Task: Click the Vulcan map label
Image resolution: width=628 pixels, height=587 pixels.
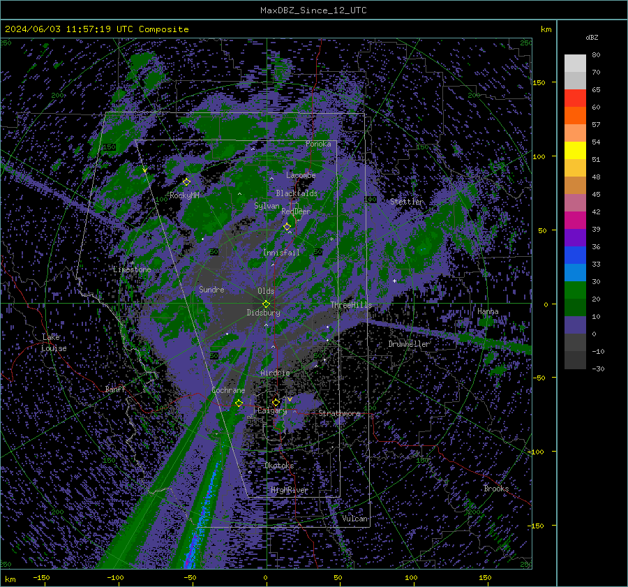Action: pos(355,519)
